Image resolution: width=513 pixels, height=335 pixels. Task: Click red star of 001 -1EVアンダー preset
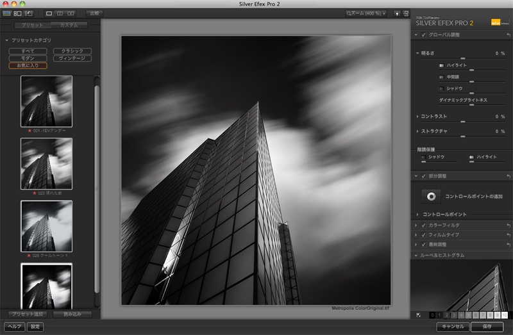[x=29, y=131]
